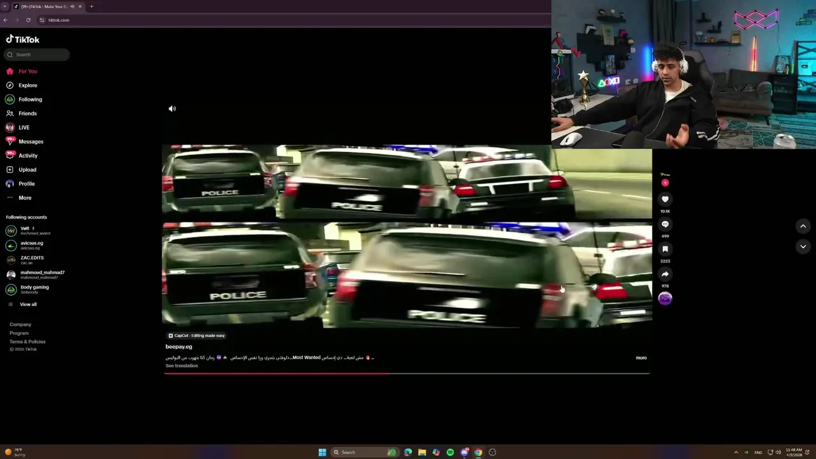Open the OBS Studio taskbar icon
Screen dimensions: 816x459
pos(492,452)
